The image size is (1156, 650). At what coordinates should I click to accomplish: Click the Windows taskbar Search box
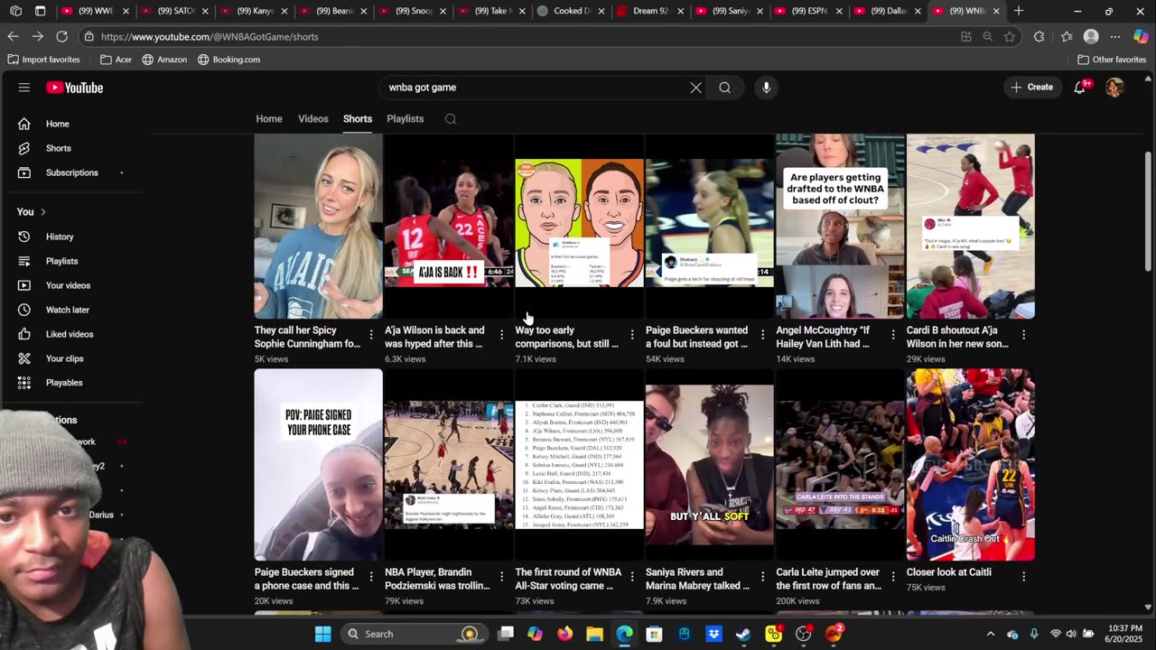click(414, 634)
